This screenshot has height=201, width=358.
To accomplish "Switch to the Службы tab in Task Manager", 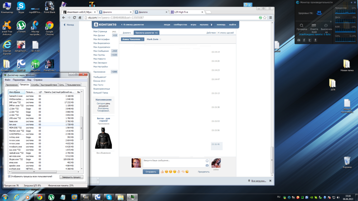I will coord(35,85).
